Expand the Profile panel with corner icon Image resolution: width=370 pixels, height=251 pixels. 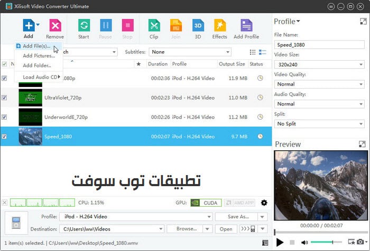[363, 22]
